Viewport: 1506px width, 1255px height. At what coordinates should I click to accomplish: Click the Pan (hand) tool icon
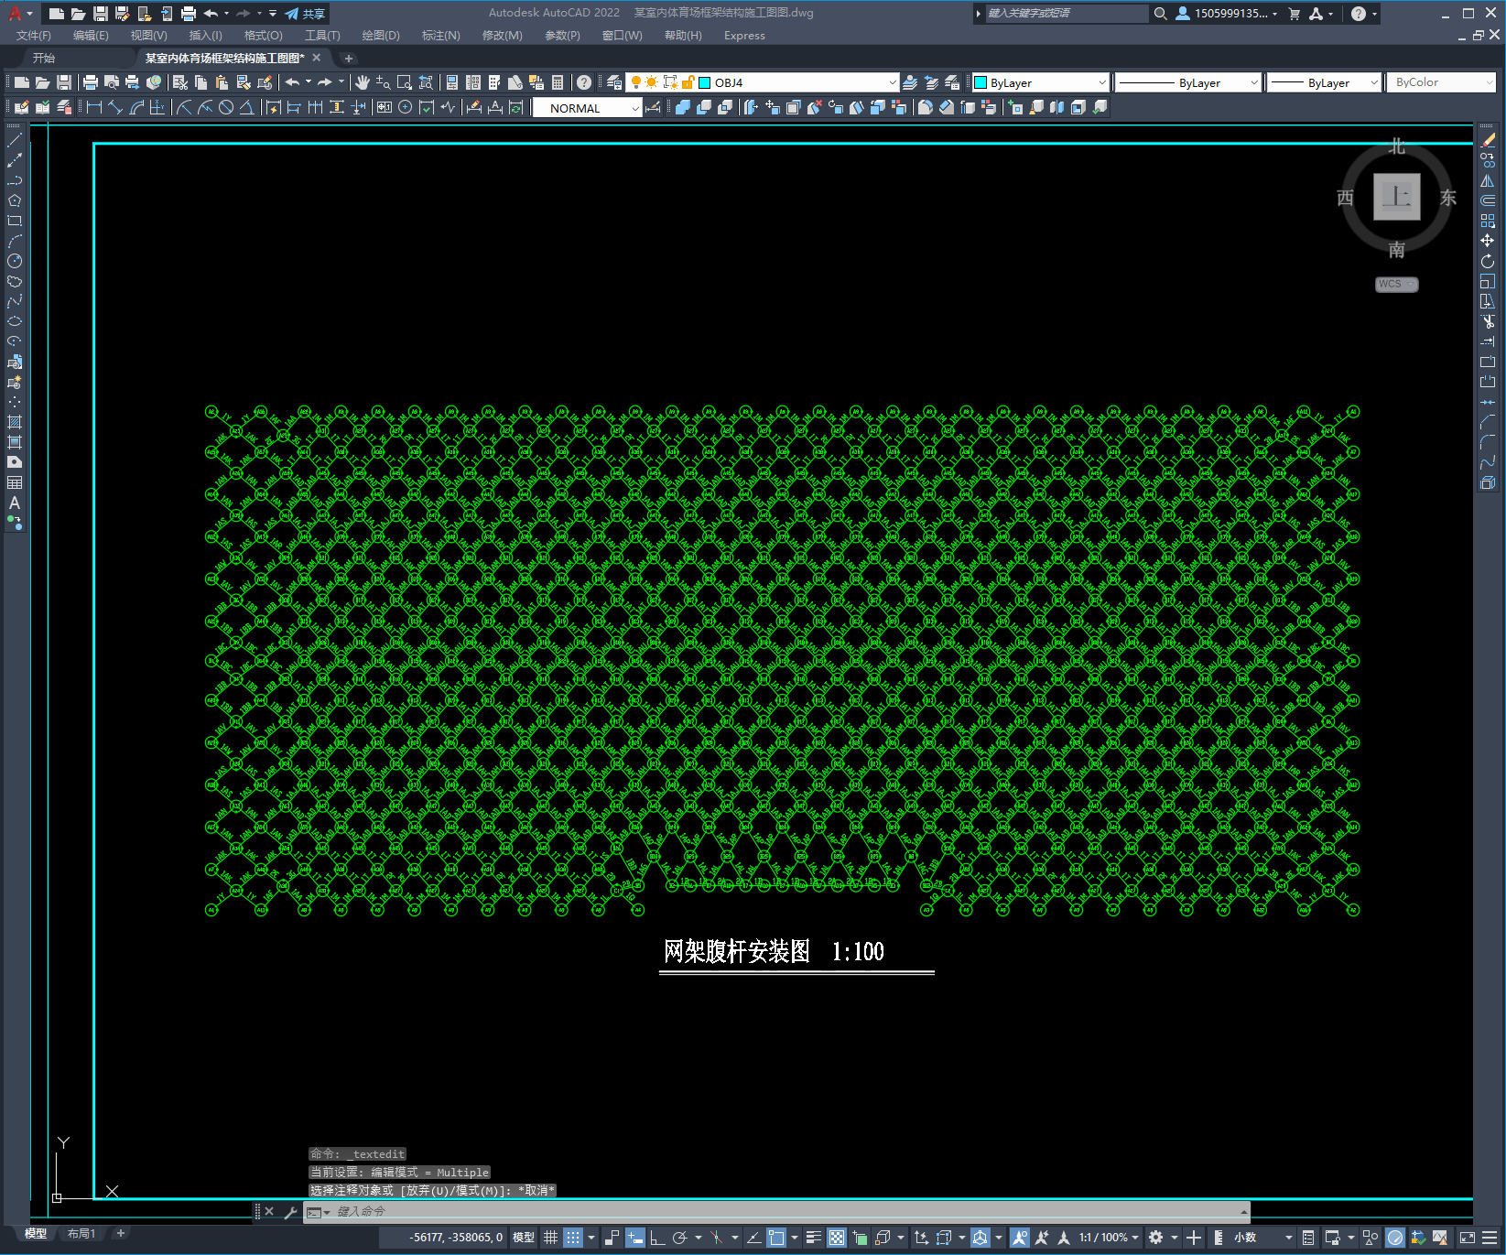(363, 82)
